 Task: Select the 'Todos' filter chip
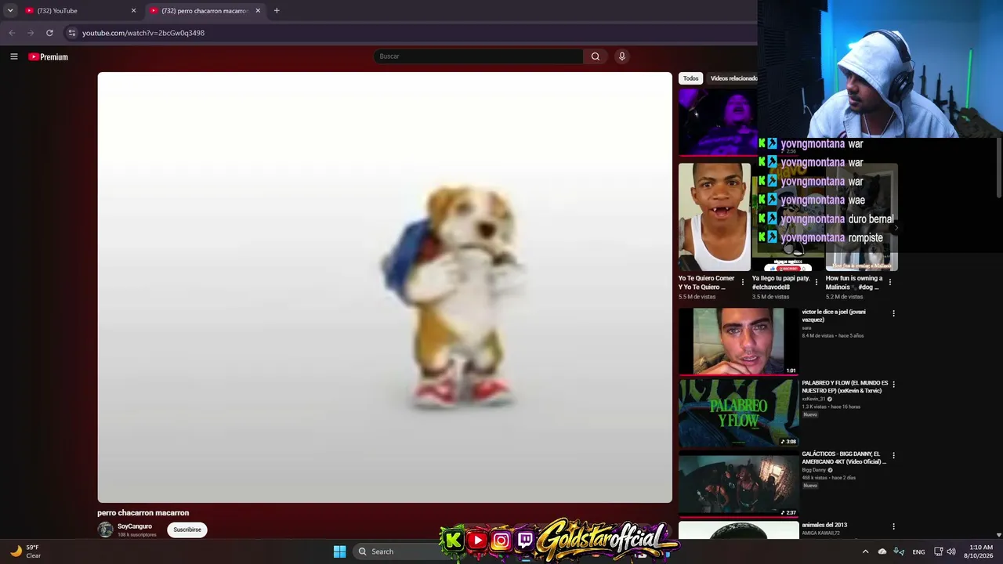click(690, 78)
